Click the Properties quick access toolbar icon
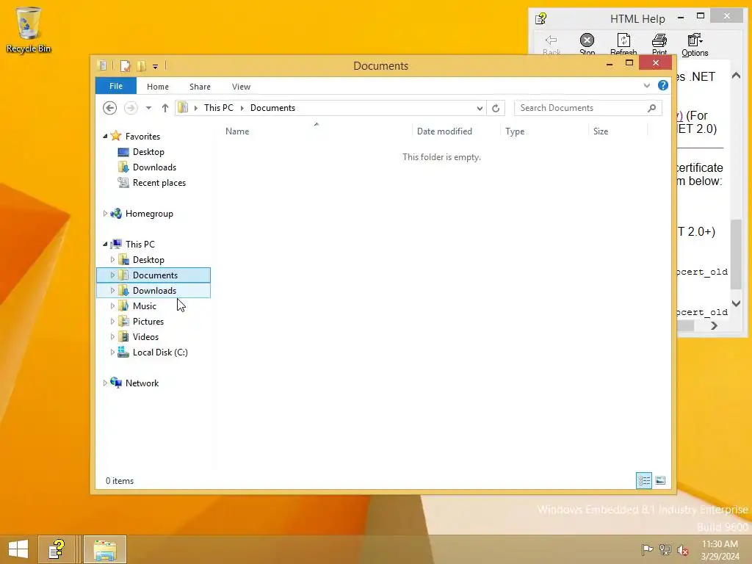 click(x=126, y=66)
